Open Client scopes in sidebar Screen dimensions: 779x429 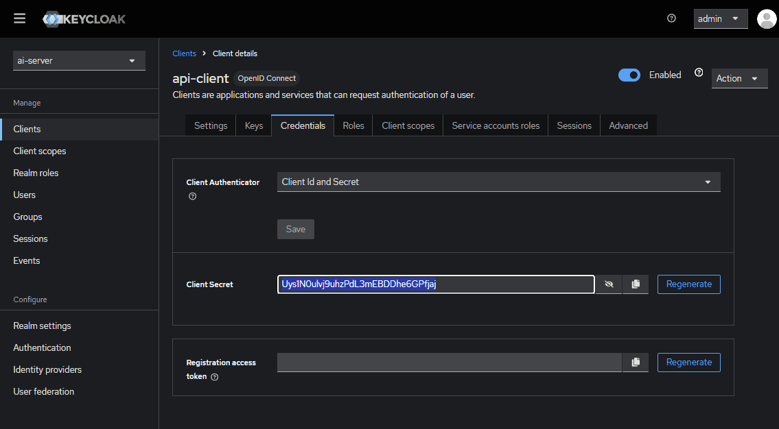tap(80, 151)
